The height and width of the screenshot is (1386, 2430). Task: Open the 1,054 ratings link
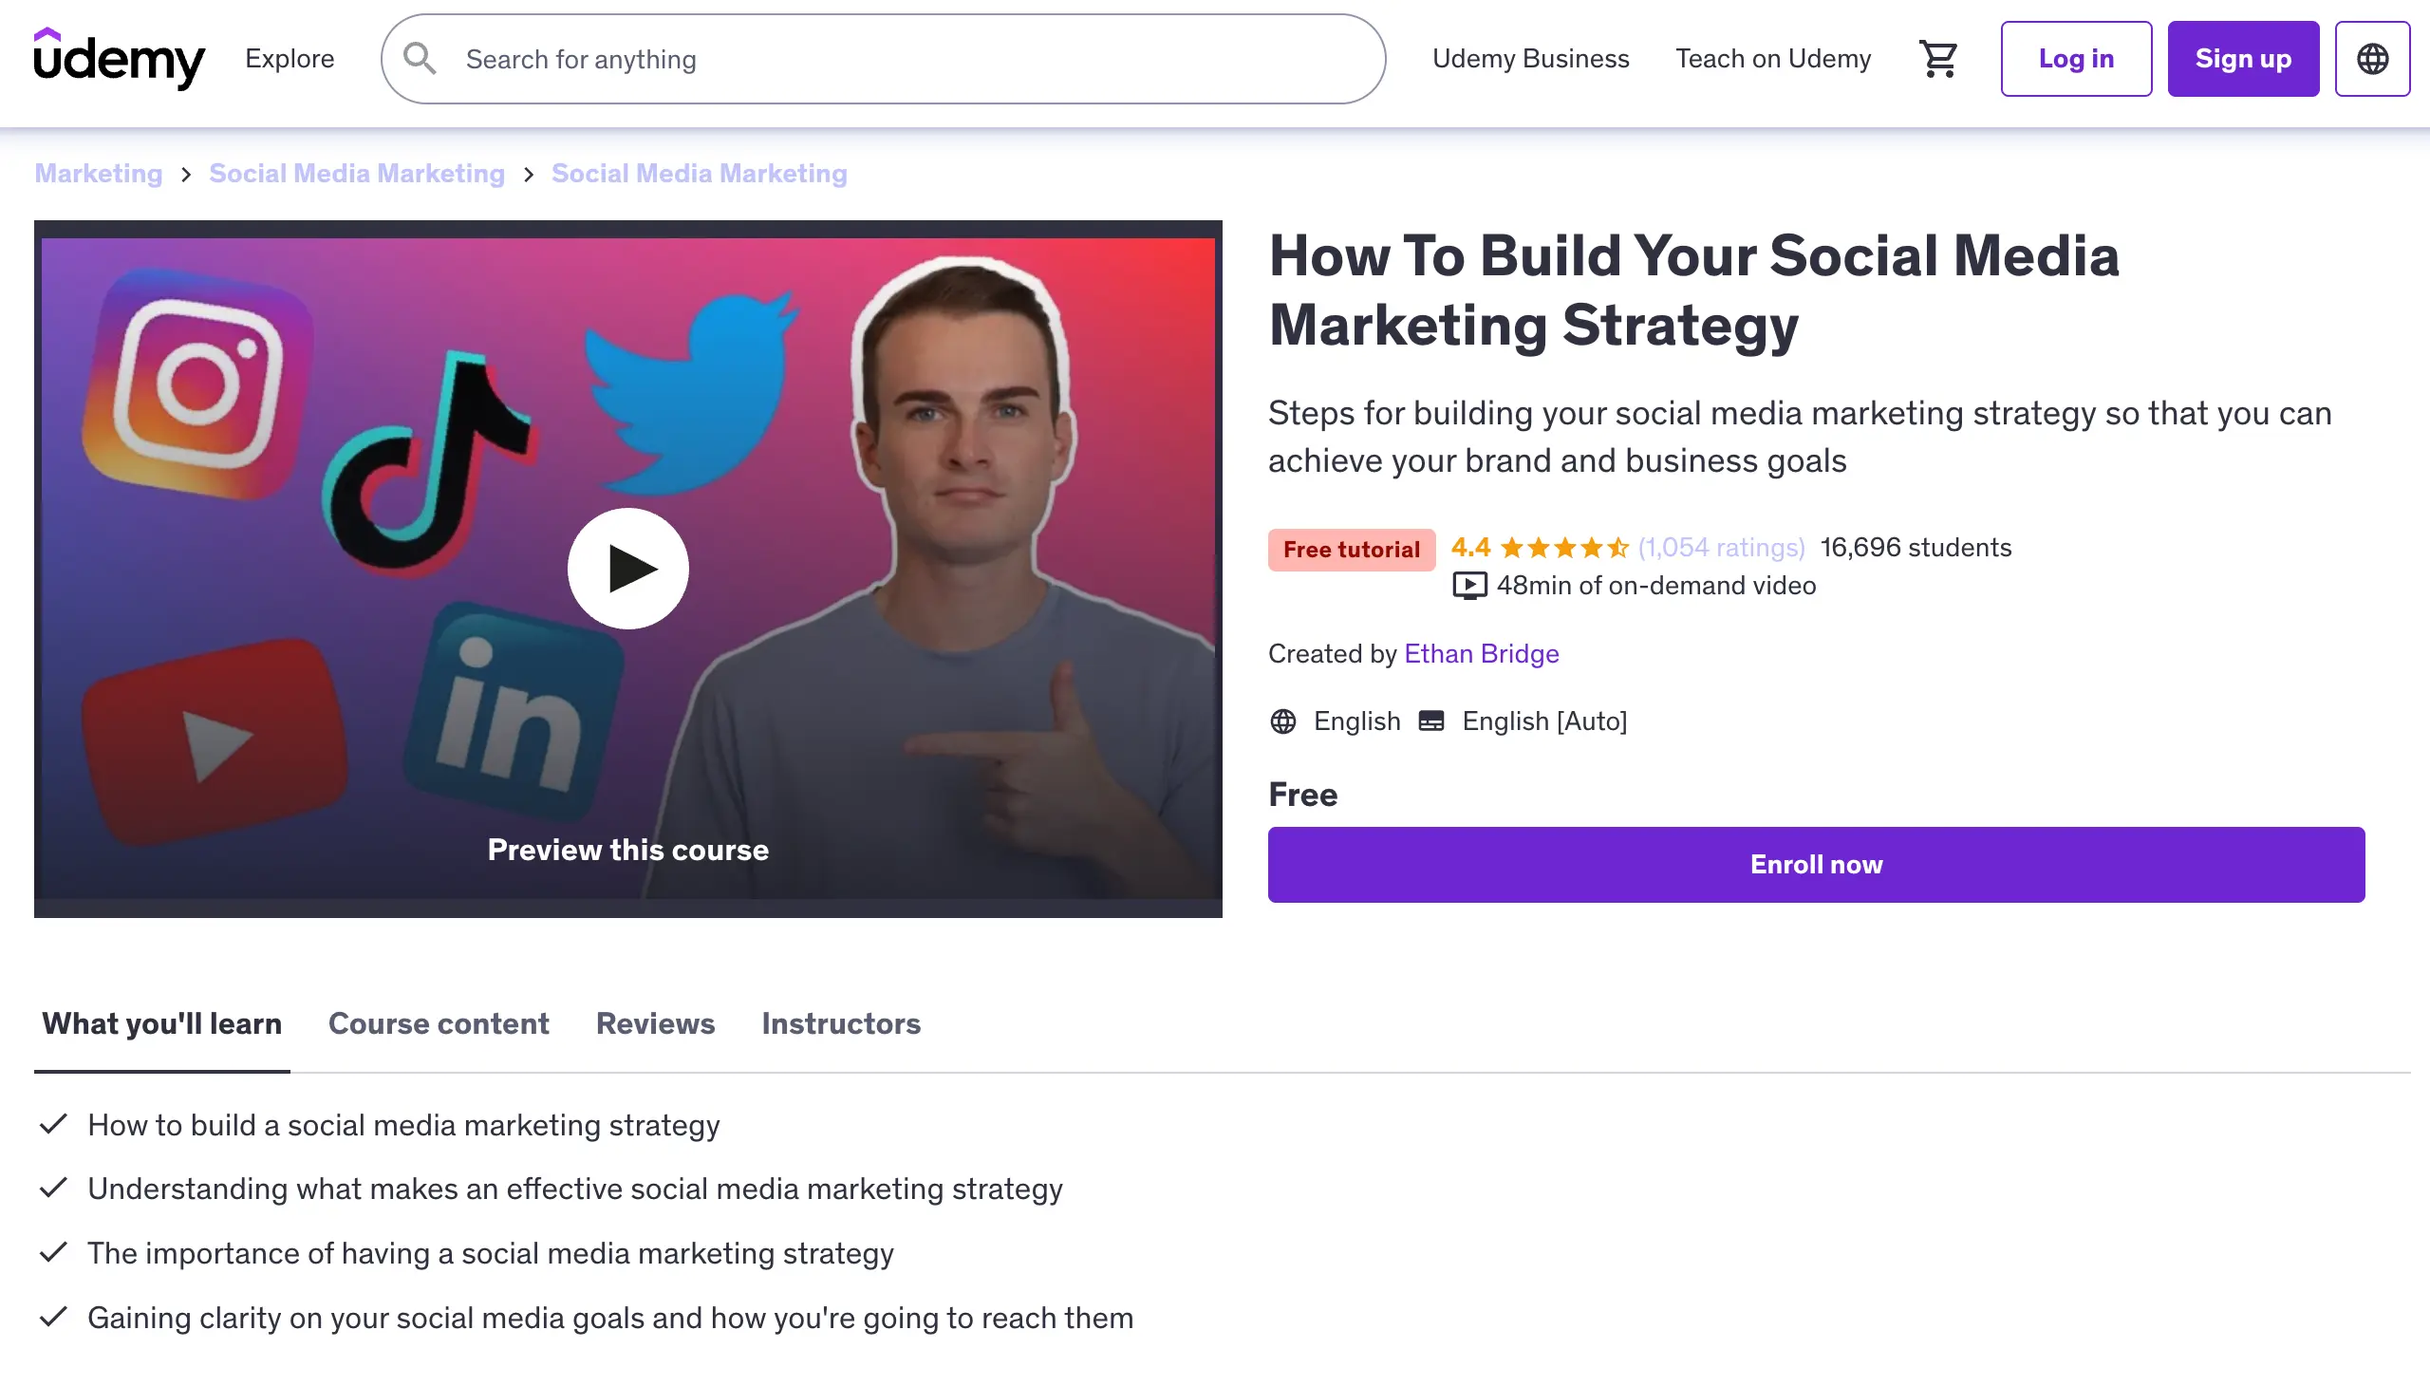[x=1721, y=549]
